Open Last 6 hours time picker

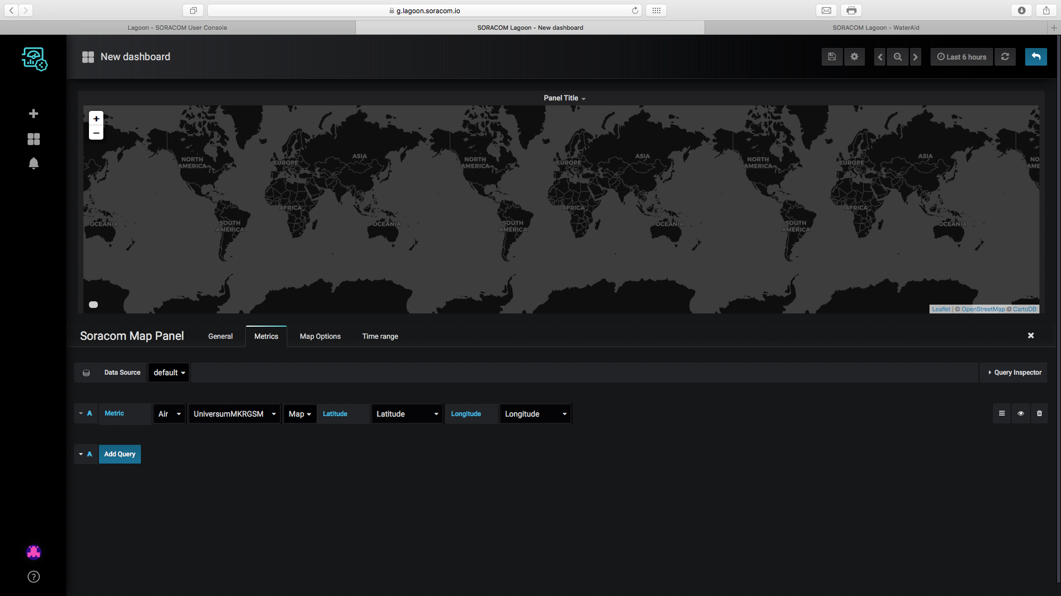[962, 57]
